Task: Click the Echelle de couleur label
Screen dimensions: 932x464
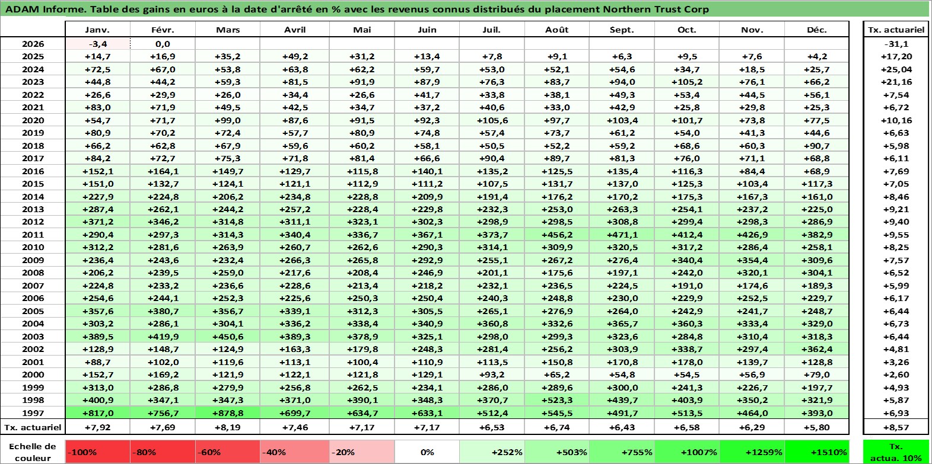Action: point(33,452)
